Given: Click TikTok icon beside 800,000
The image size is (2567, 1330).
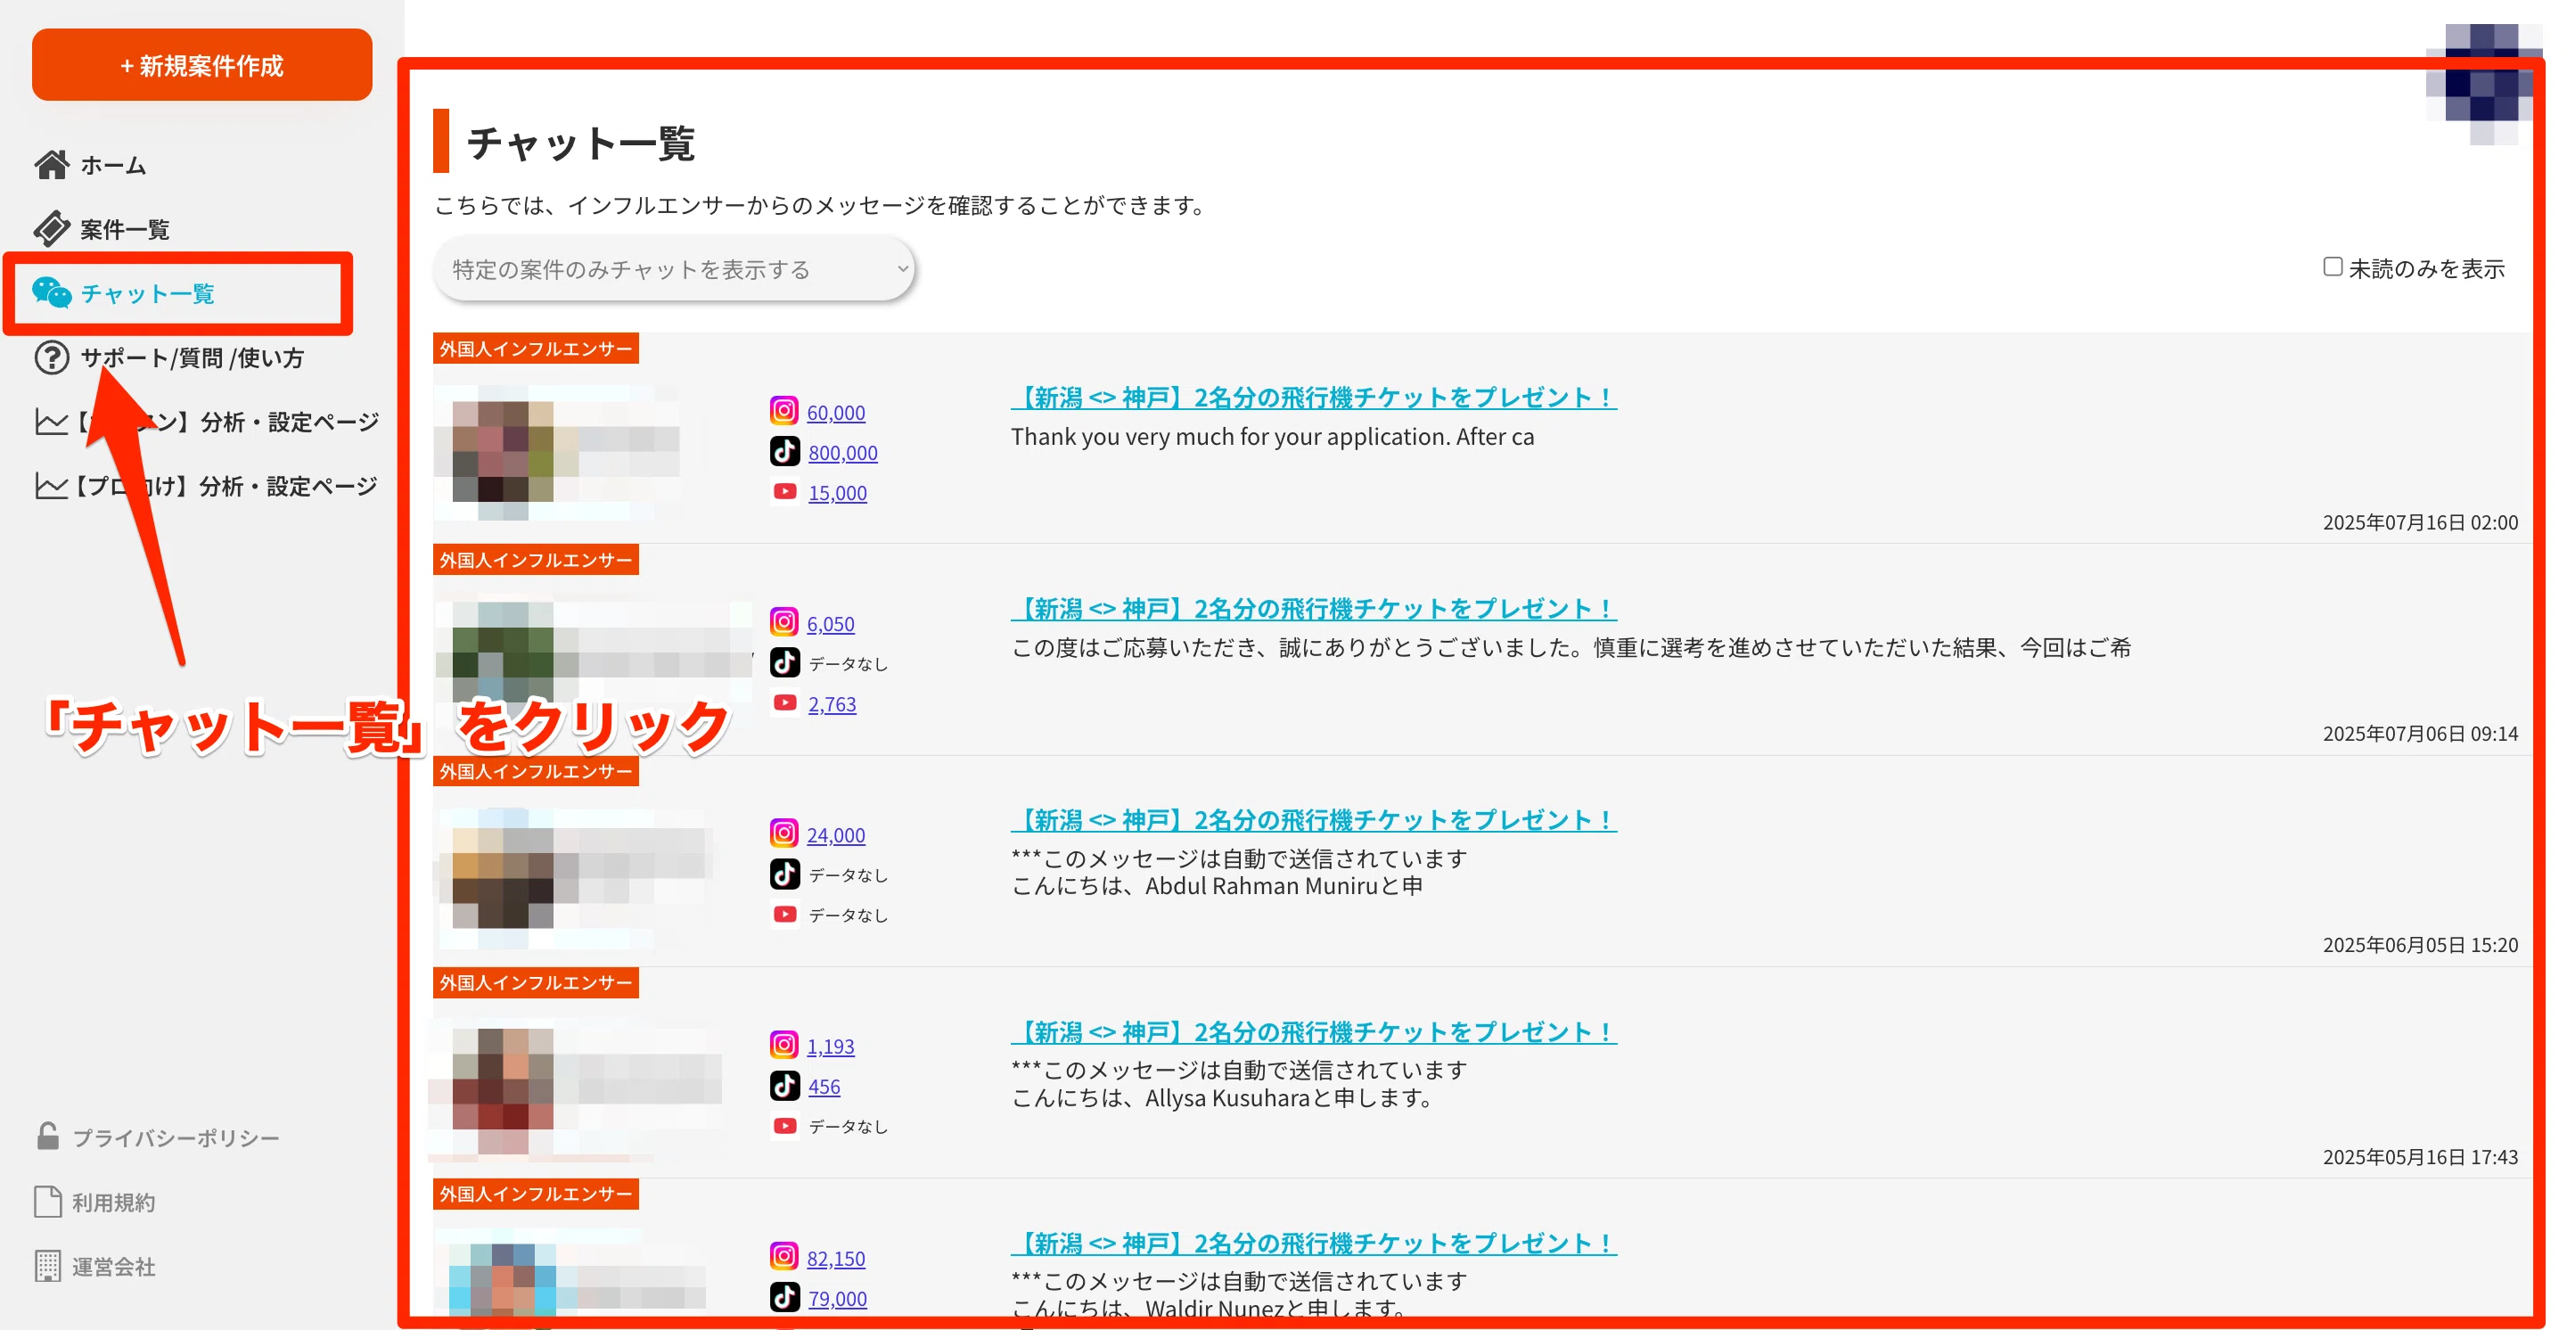Looking at the screenshot, I should 784,451.
